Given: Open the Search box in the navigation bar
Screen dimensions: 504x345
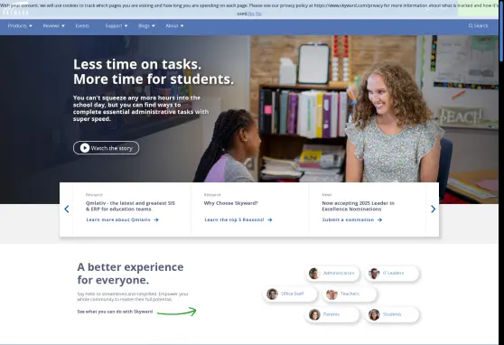Looking at the screenshot, I should pos(478,25).
